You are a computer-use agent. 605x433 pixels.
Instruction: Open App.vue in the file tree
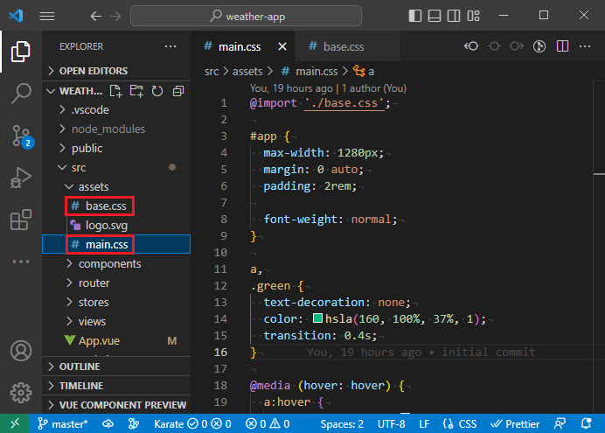coord(116,341)
